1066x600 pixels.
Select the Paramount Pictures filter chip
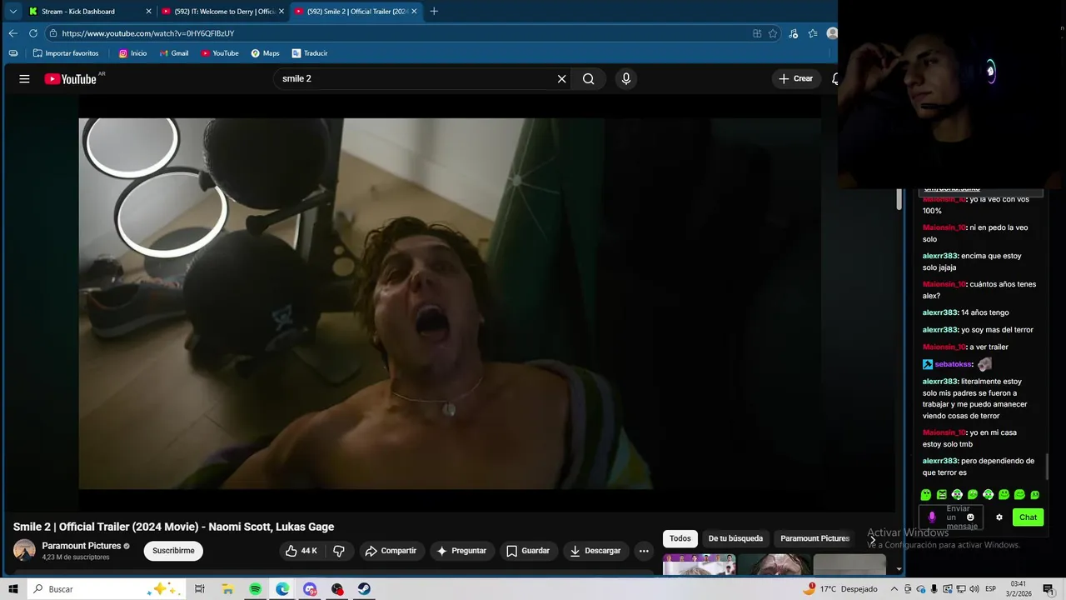click(x=814, y=538)
